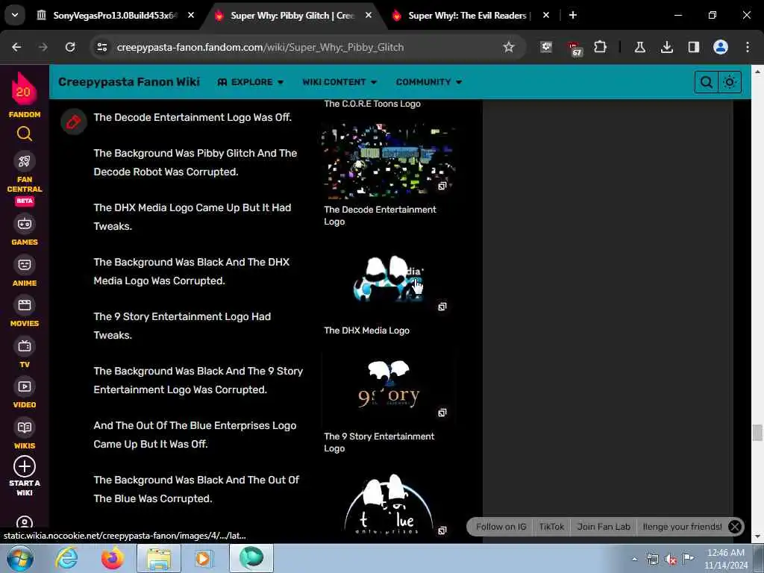Open the Anime sidebar icon
The image size is (764, 573).
(25, 265)
